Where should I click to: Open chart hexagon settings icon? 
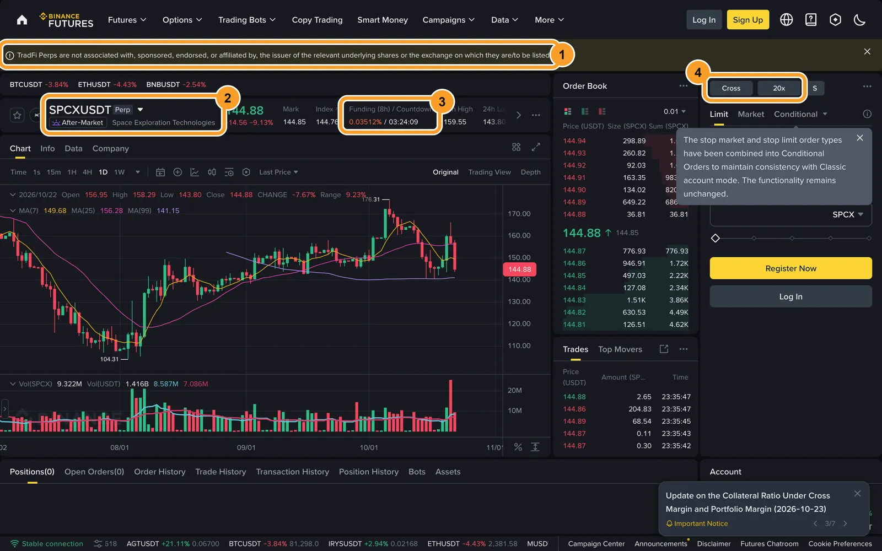[246, 172]
